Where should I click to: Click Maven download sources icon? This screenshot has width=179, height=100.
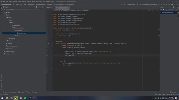pos(166,10)
